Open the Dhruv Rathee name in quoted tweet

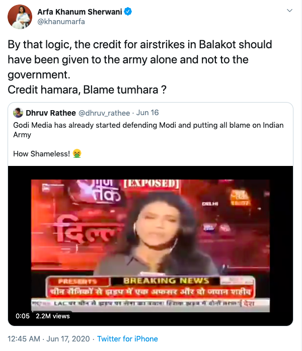pyautogui.click(x=51, y=113)
